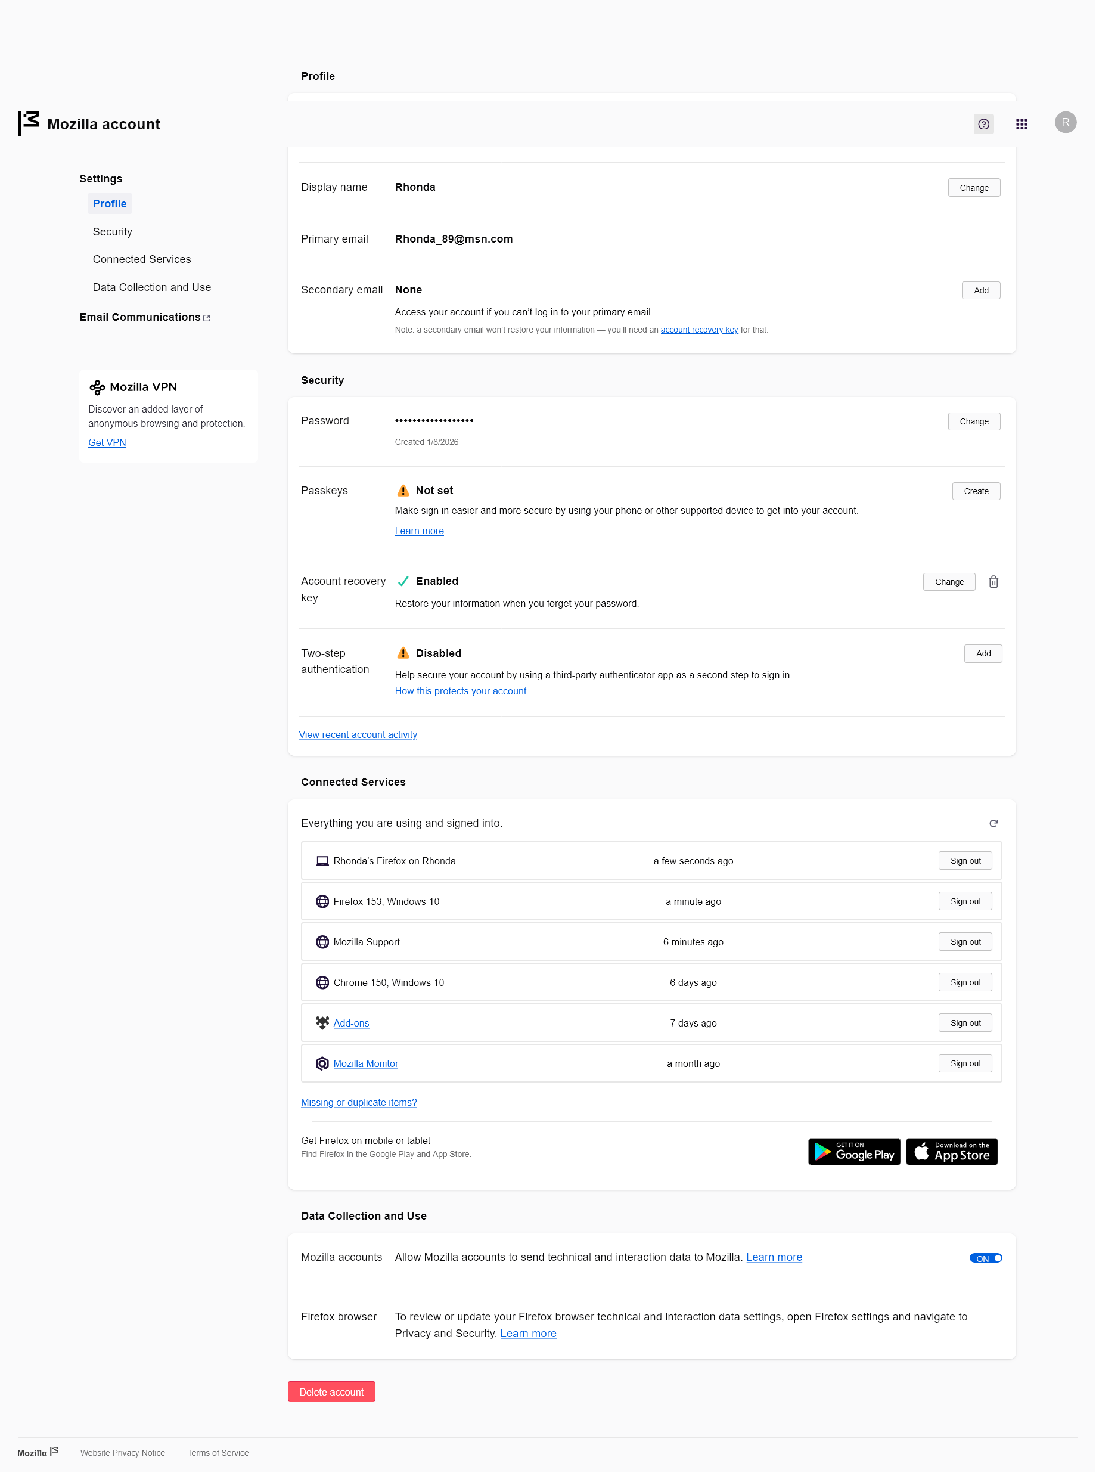Viewport: 1096px width, 1473px height.
Task: Open Learn more link under Passkeys
Action: pyautogui.click(x=418, y=531)
